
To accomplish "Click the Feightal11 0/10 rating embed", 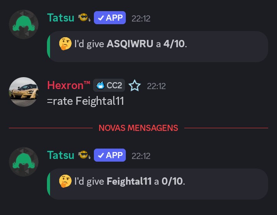I will click(157, 184).
